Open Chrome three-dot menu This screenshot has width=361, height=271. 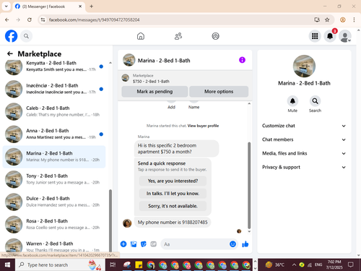click(x=354, y=20)
